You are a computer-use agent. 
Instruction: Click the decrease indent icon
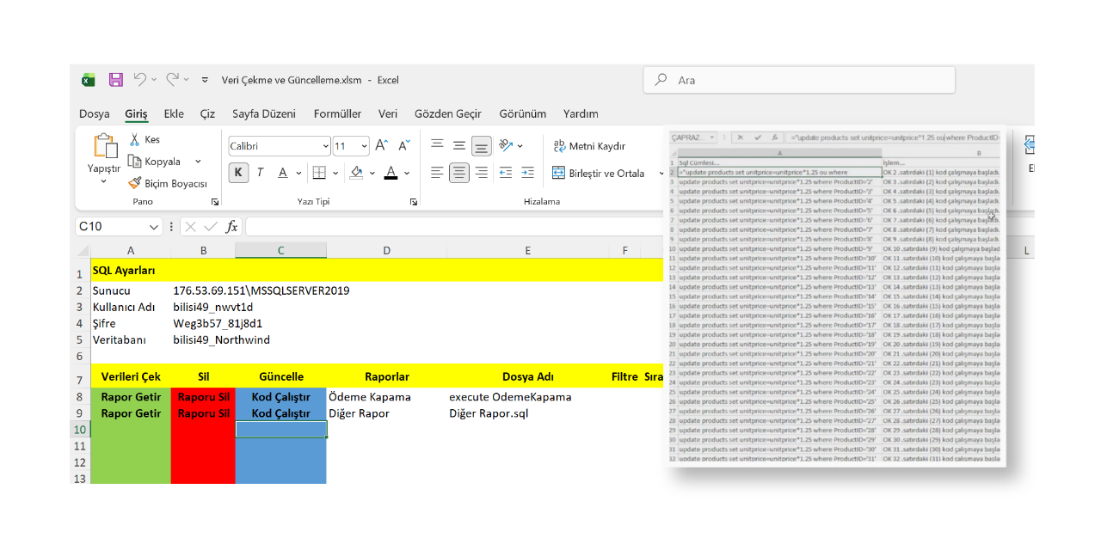(506, 173)
